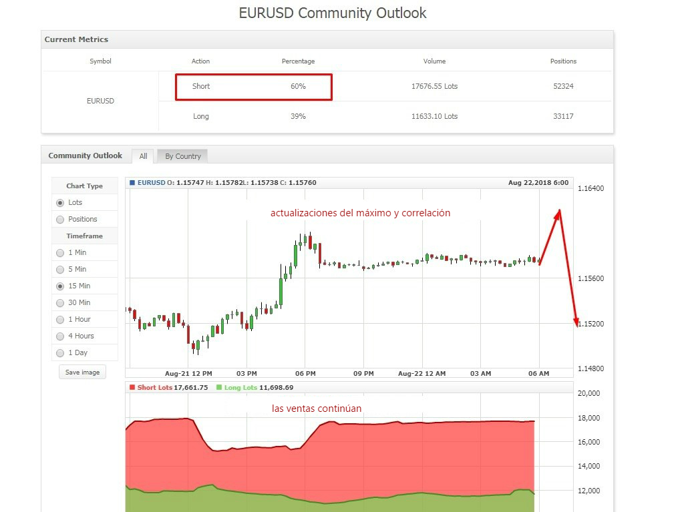Click the green Long Lots legend swatch

point(219,387)
